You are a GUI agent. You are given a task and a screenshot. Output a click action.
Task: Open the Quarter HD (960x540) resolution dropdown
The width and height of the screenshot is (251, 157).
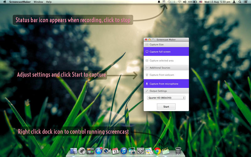166,98
